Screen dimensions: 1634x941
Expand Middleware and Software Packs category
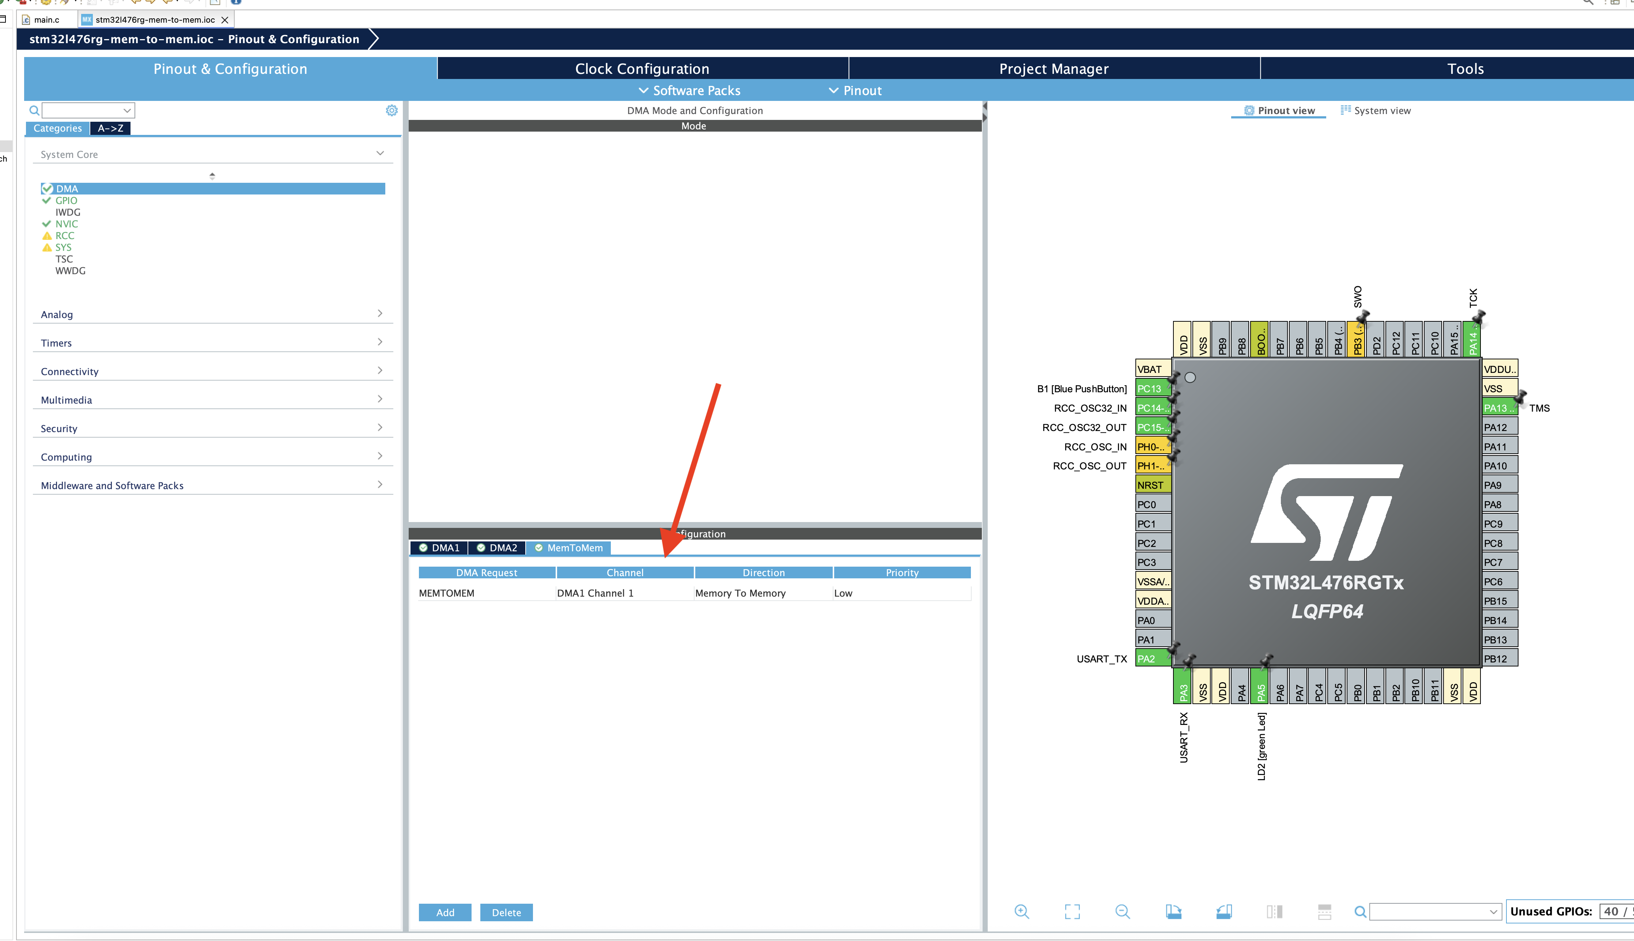point(212,485)
